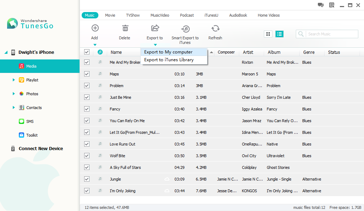Screen dimensions: 364x211
Task: Click the note icon for the Fancy song
Action: coord(100,109)
